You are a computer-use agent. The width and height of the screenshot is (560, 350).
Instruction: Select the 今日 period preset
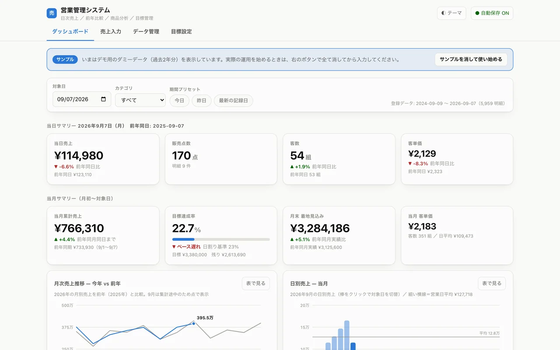click(x=179, y=101)
